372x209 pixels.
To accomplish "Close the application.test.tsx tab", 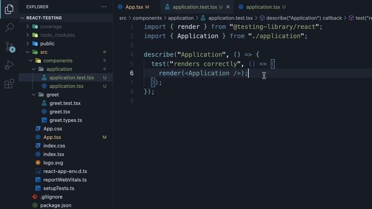I will click(228, 7).
